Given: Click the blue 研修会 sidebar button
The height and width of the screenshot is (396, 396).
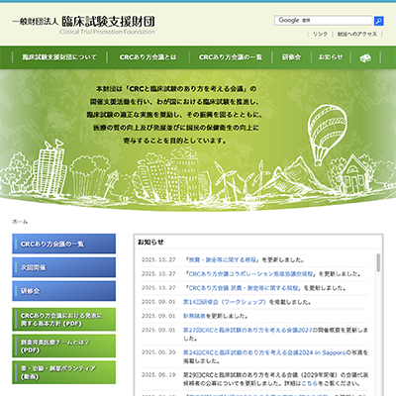Looking at the screenshot, I should (64, 291).
